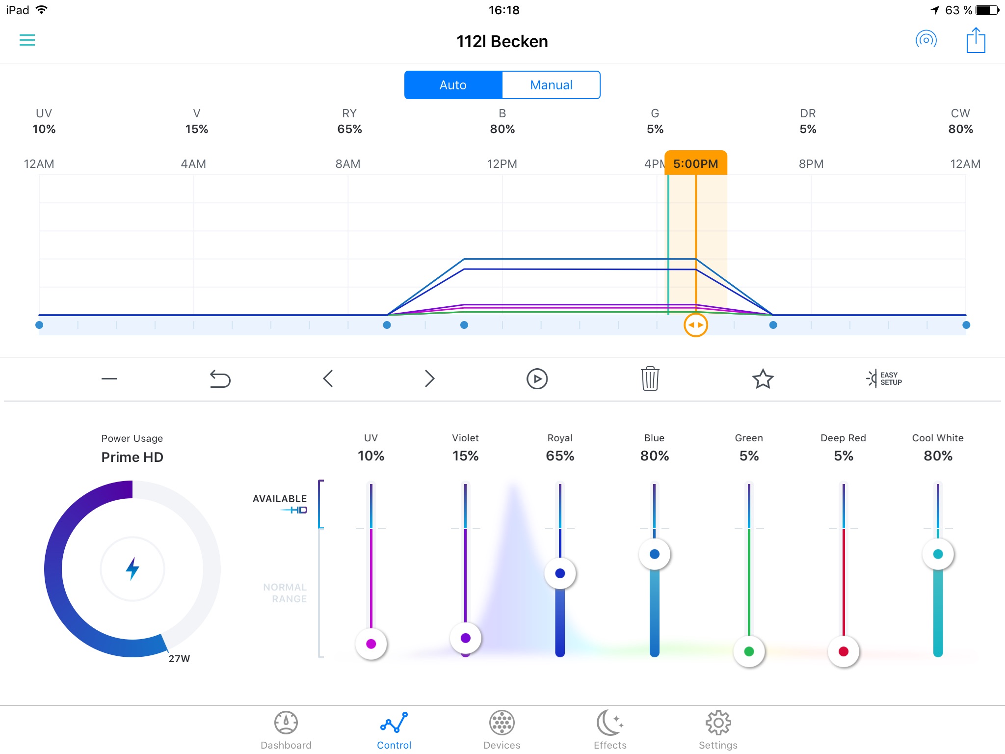1005x754 pixels.
Task: Go to the previous time point
Action: tap(328, 379)
